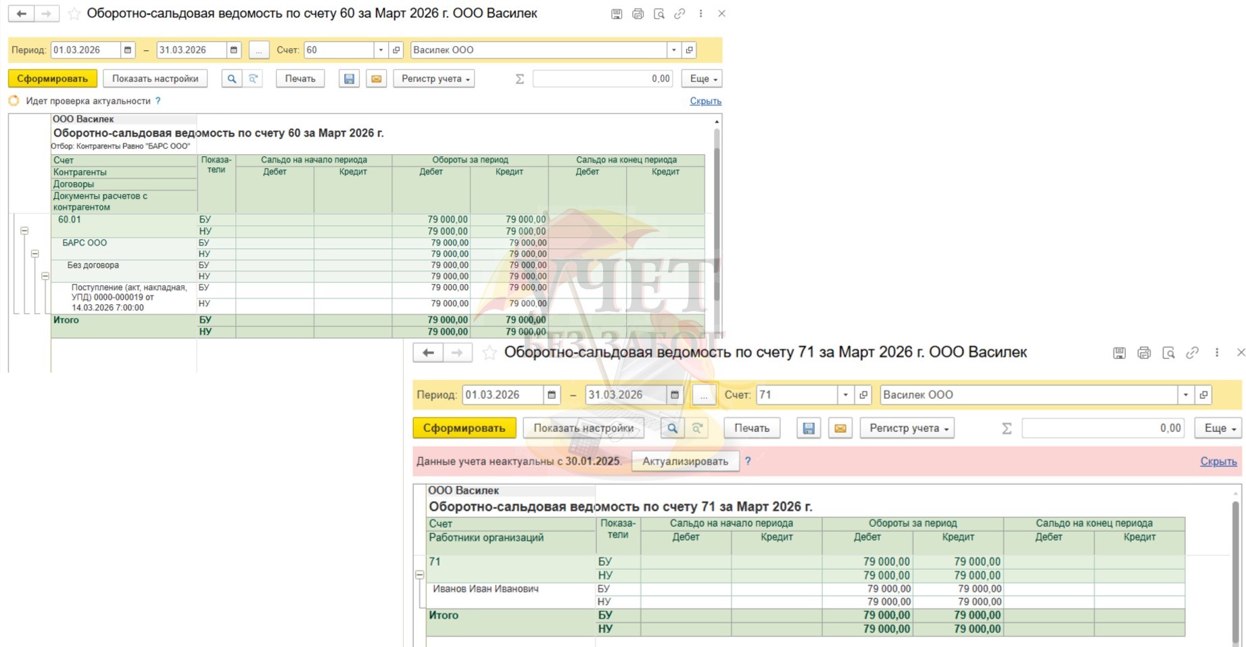Open the account 60 selection dropdown

[381, 50]
